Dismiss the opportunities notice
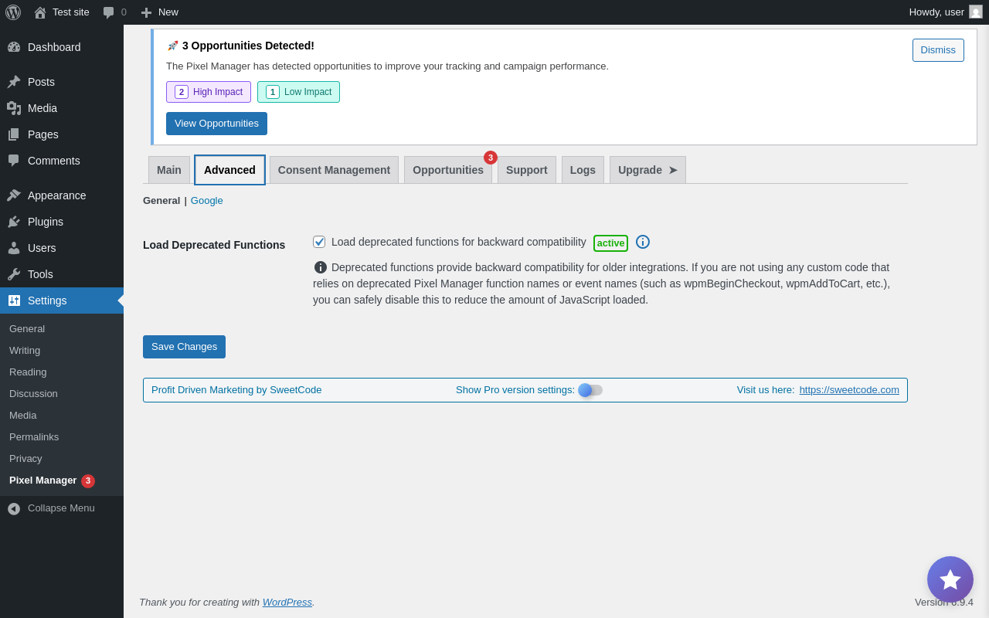This screenshot has width=989, height=618. point(938,50)
